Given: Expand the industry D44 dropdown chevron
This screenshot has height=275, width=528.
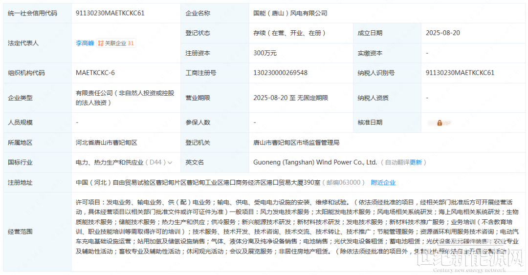Looking at the screenshot, I should click(170, 163).
